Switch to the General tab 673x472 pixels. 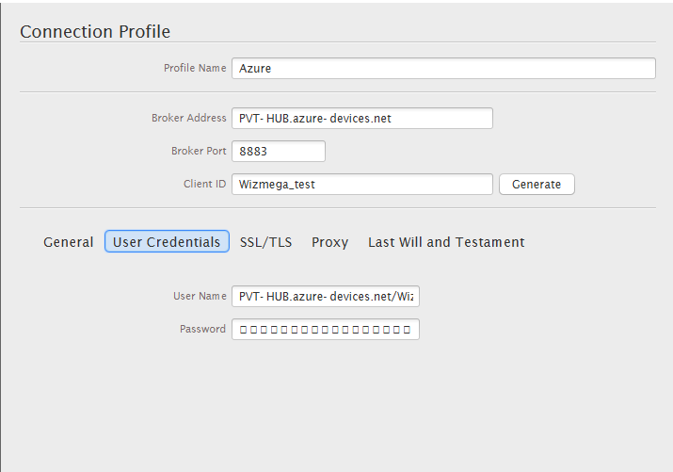[69, 242]
